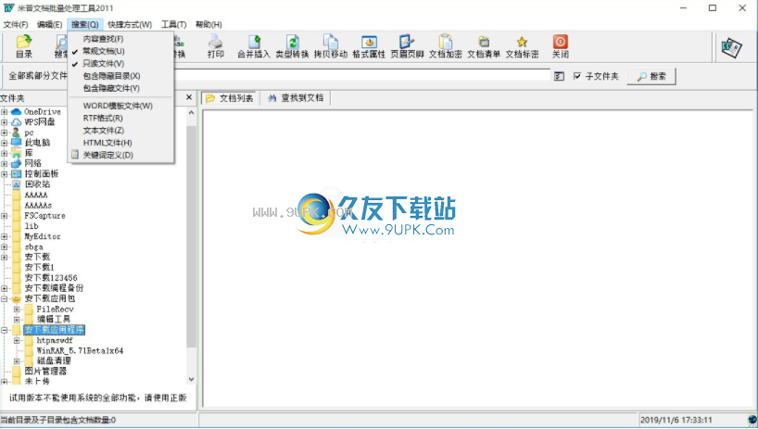The height and width of the screenshot is (429, 758).
Task: Close the 文件夹 folder panel
Action: click(x=189, y=97)
